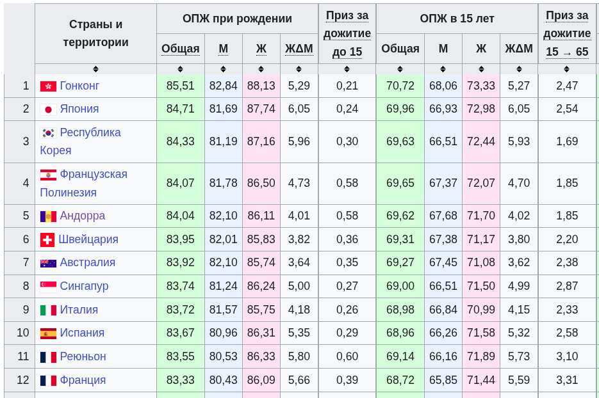Sort by Приз за дожитие 15→65 column
599x398 pixels.
coord(566,69)
